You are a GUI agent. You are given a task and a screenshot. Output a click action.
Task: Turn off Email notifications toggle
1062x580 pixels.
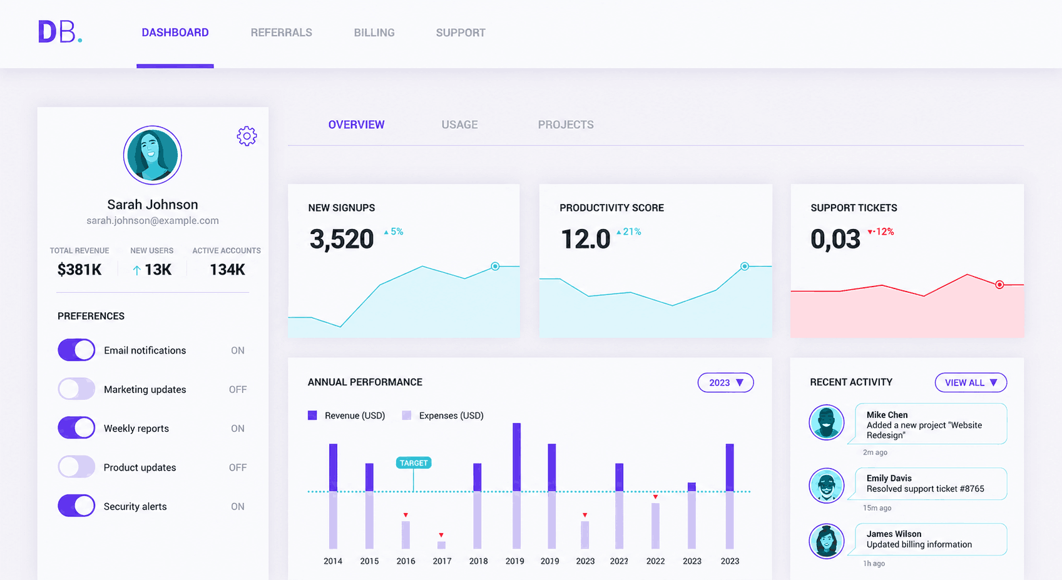[x=76, y=350]
